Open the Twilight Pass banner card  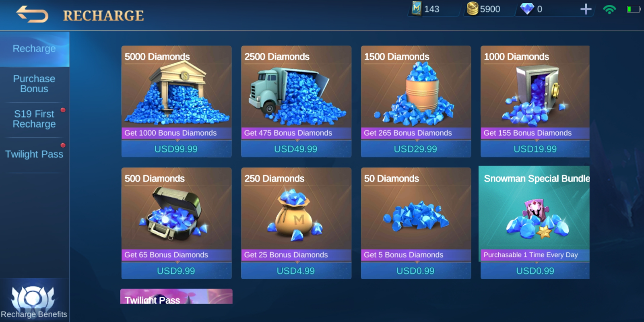(176, 297)
